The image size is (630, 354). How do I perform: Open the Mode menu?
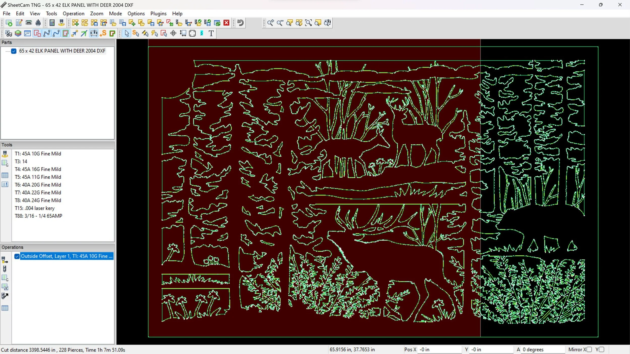pos(115,14)
